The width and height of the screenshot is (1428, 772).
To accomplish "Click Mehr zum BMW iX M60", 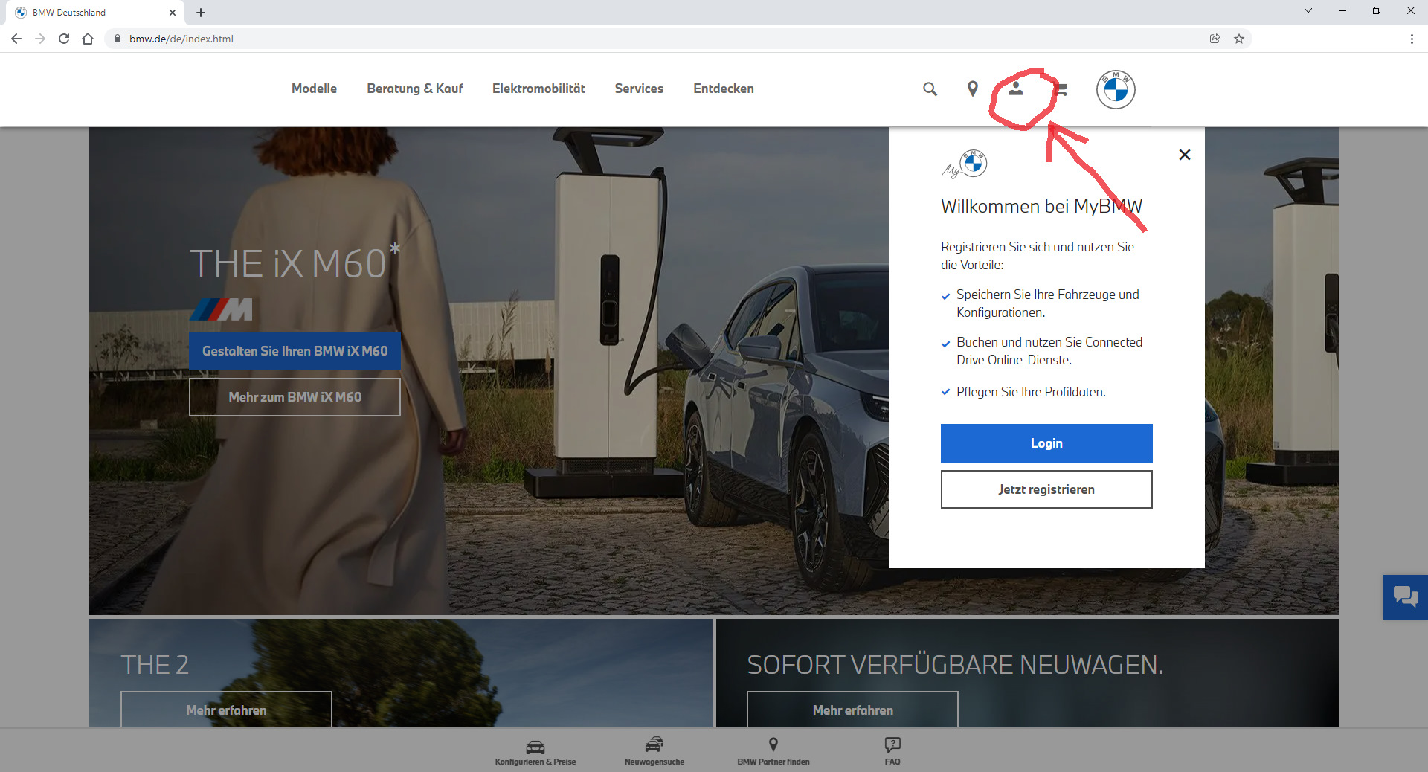I will click(x=295, y=397).
